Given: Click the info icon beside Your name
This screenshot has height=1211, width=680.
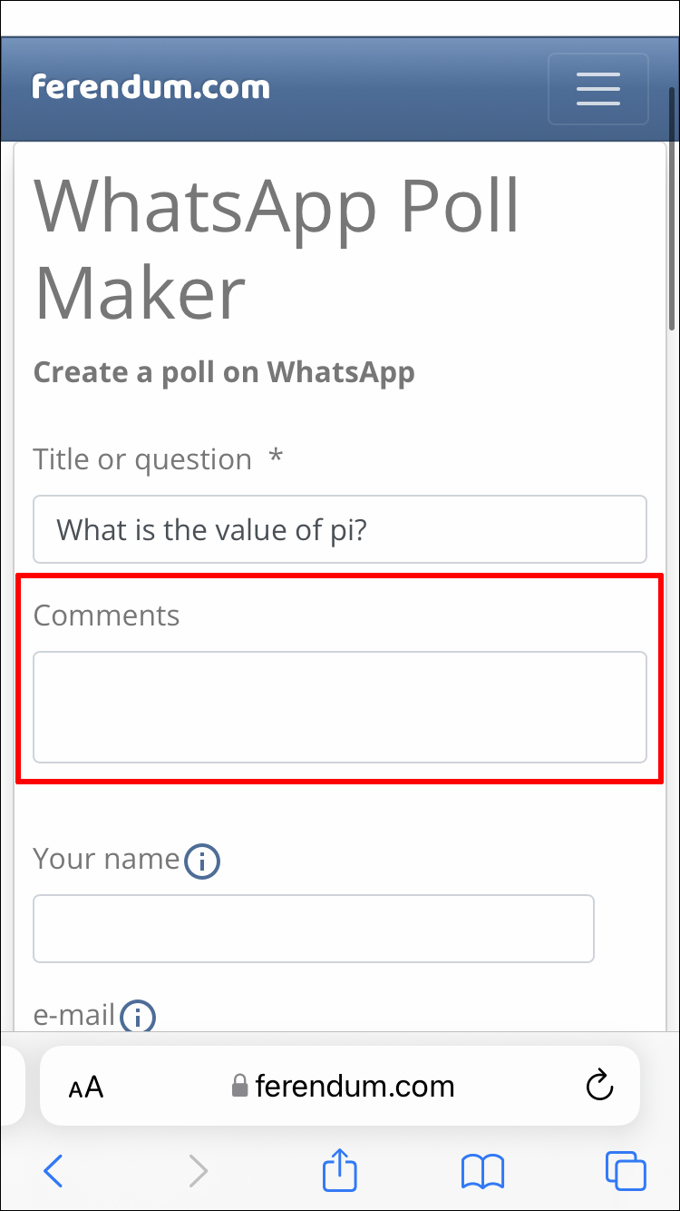Looking at the screenshot, I should (x=202, y=861).
